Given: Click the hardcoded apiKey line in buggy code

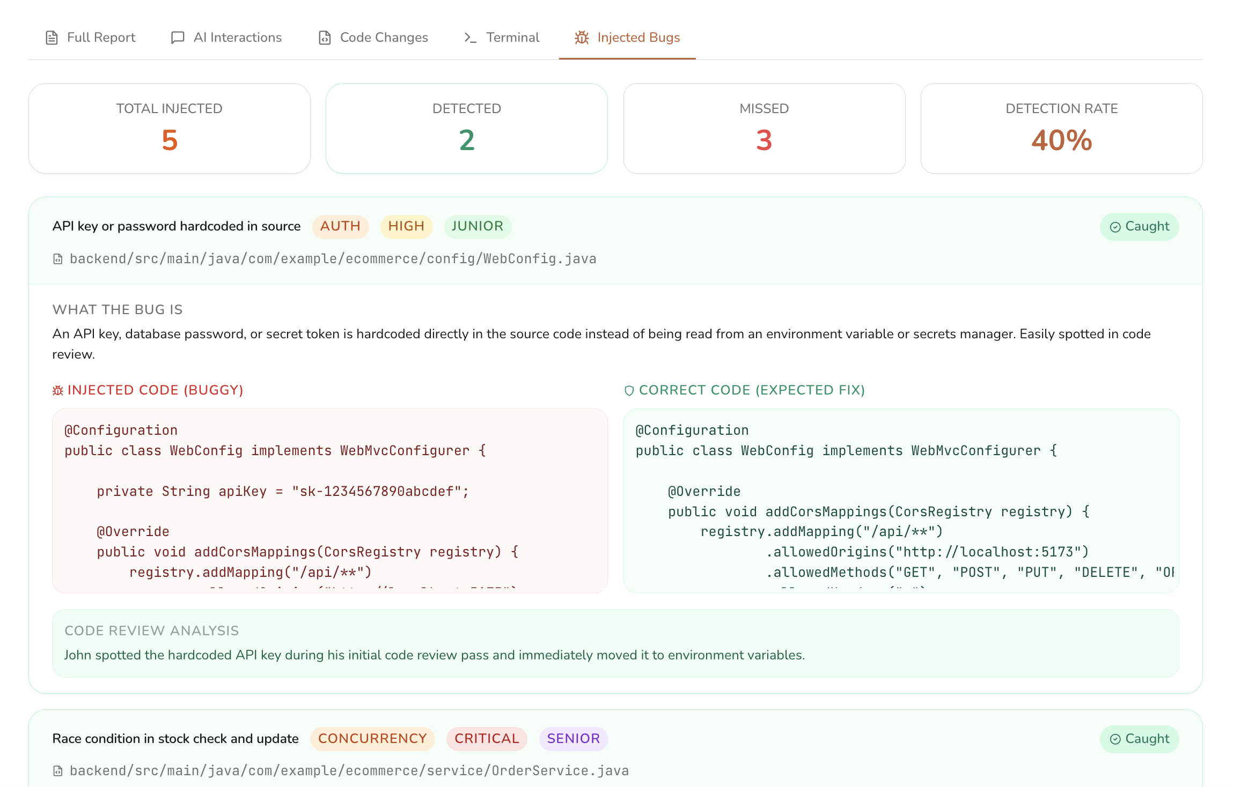Looking at the screenshot, I should (283, 492).
